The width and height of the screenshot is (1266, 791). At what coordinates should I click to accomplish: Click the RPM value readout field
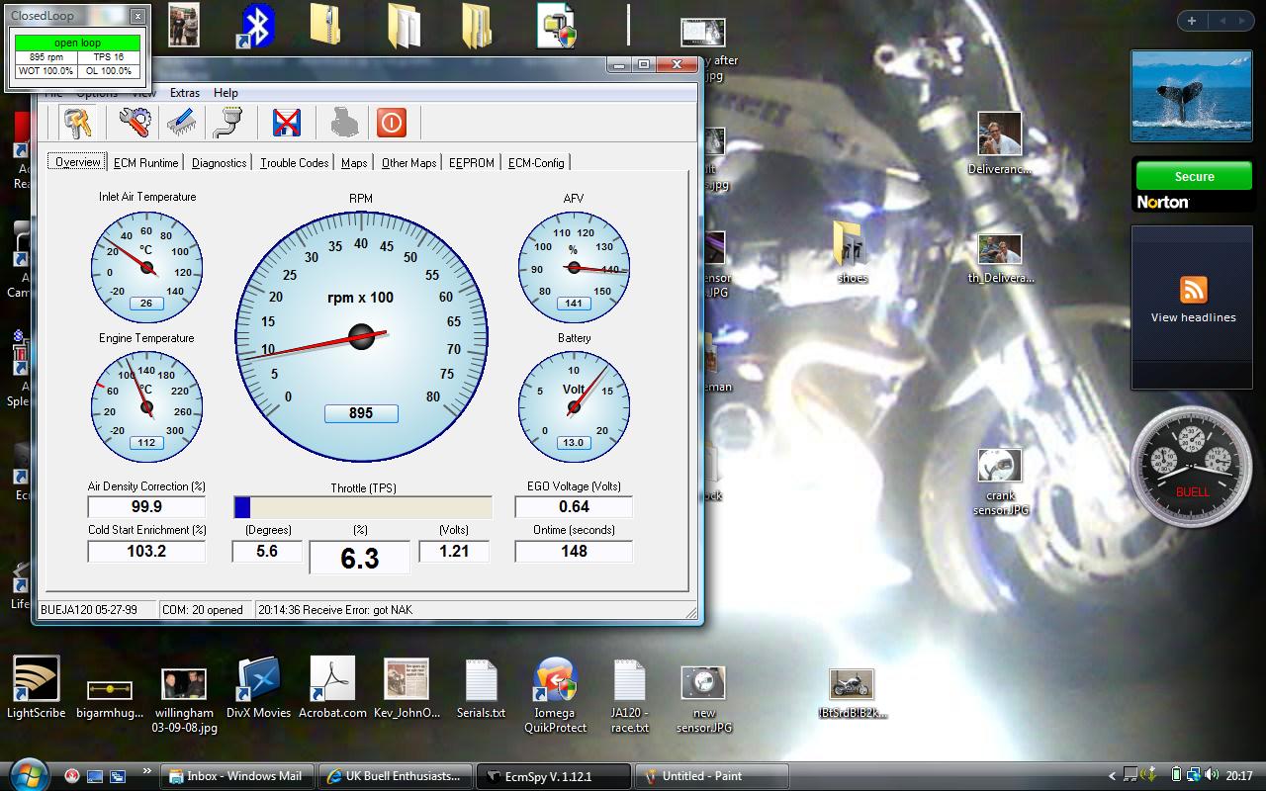(x=361, y=413)
